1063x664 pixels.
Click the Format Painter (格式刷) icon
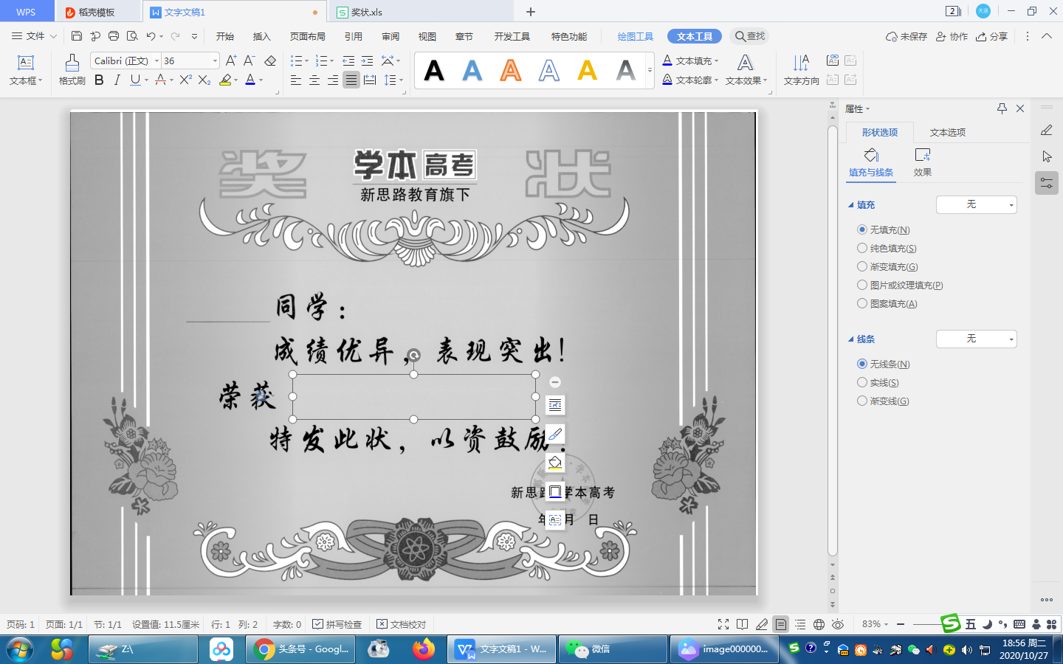[x=72, y=69]
